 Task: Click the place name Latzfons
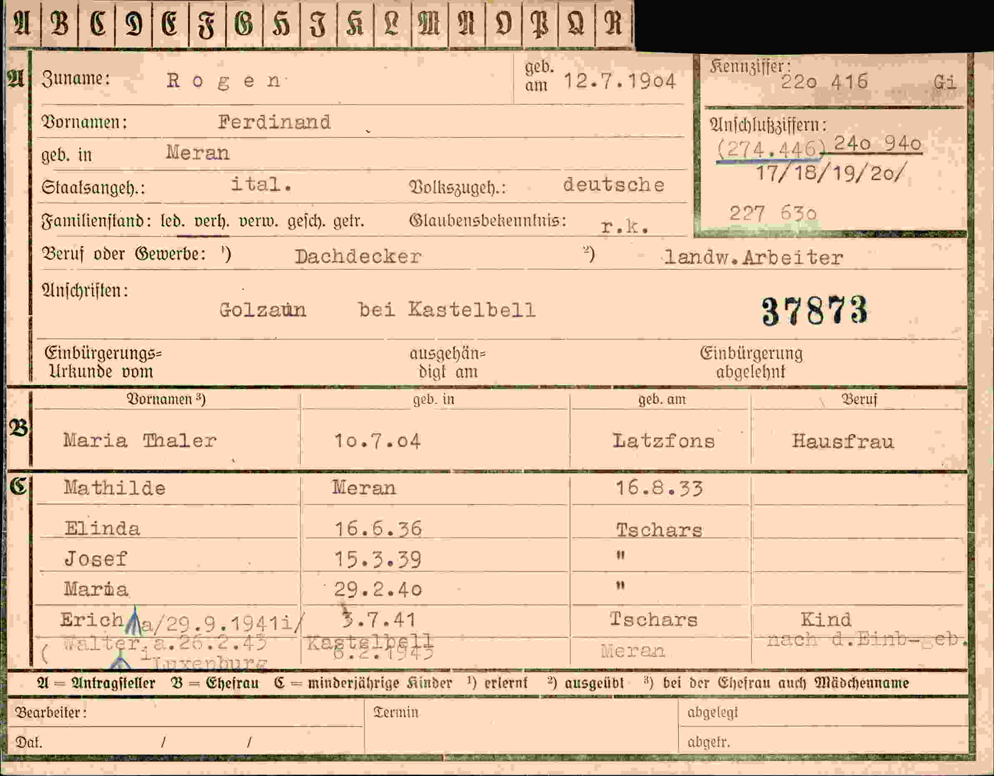664,441
